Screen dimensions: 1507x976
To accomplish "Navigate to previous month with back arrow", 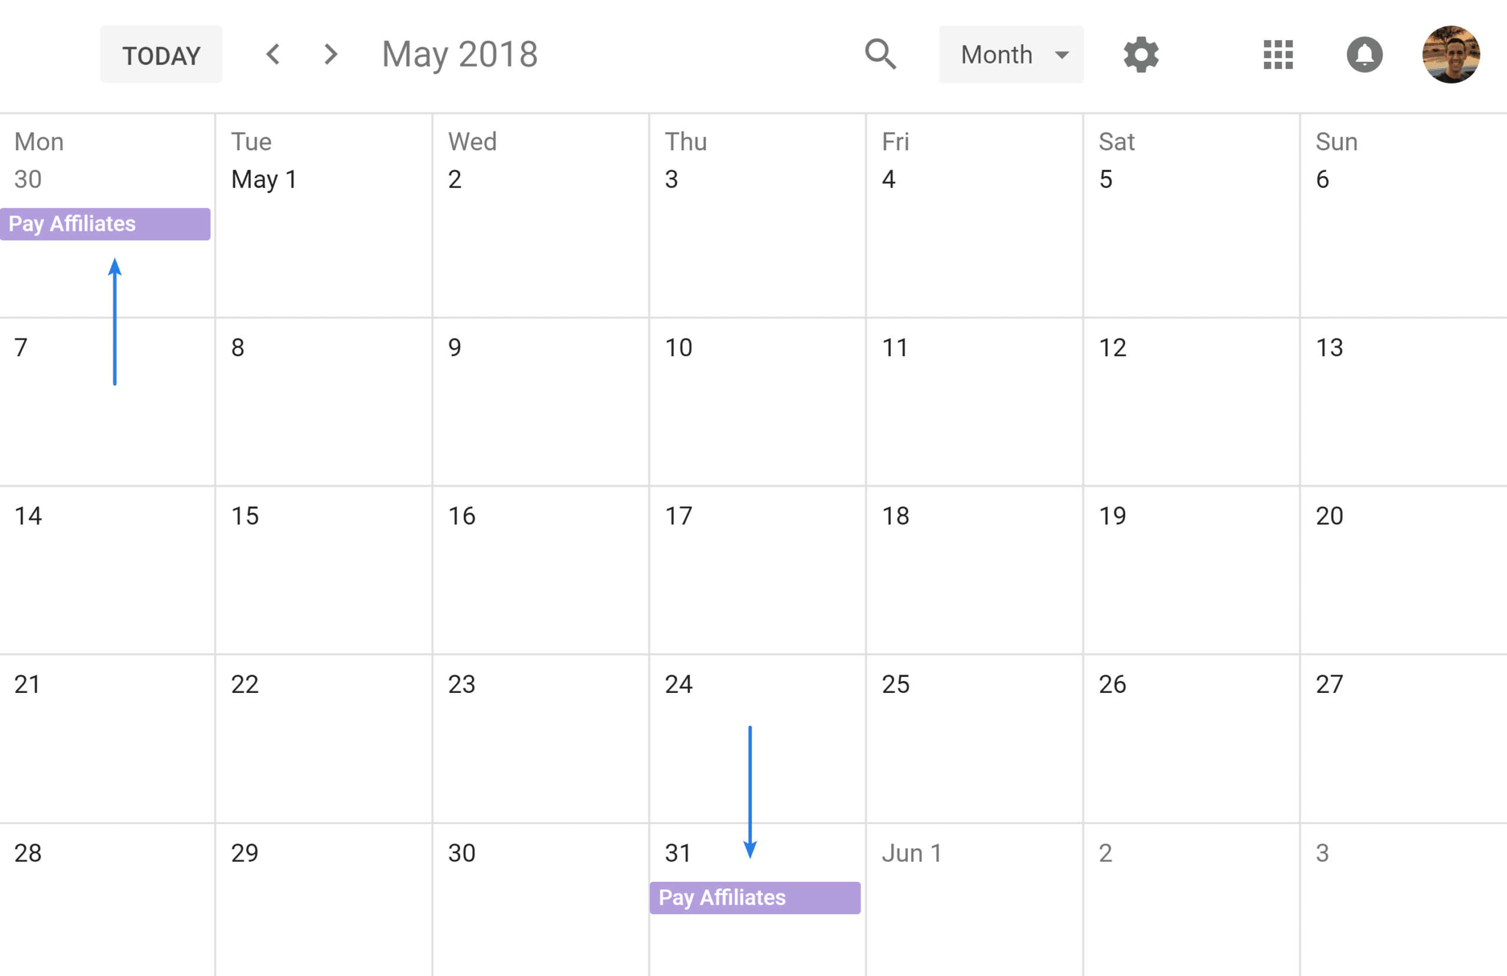I will pyautogui.click(x=271, y=53).
